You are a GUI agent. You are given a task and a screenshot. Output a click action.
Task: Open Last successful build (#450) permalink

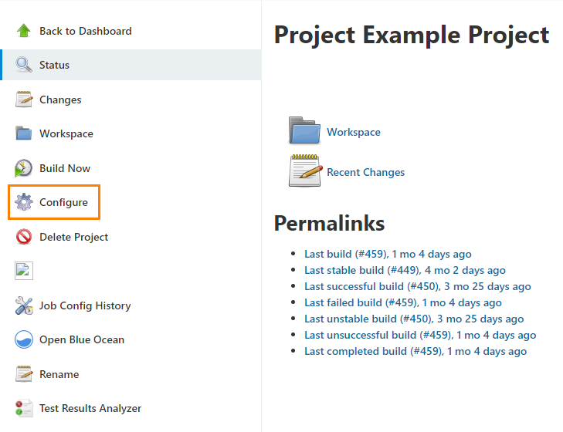point(418,286)
